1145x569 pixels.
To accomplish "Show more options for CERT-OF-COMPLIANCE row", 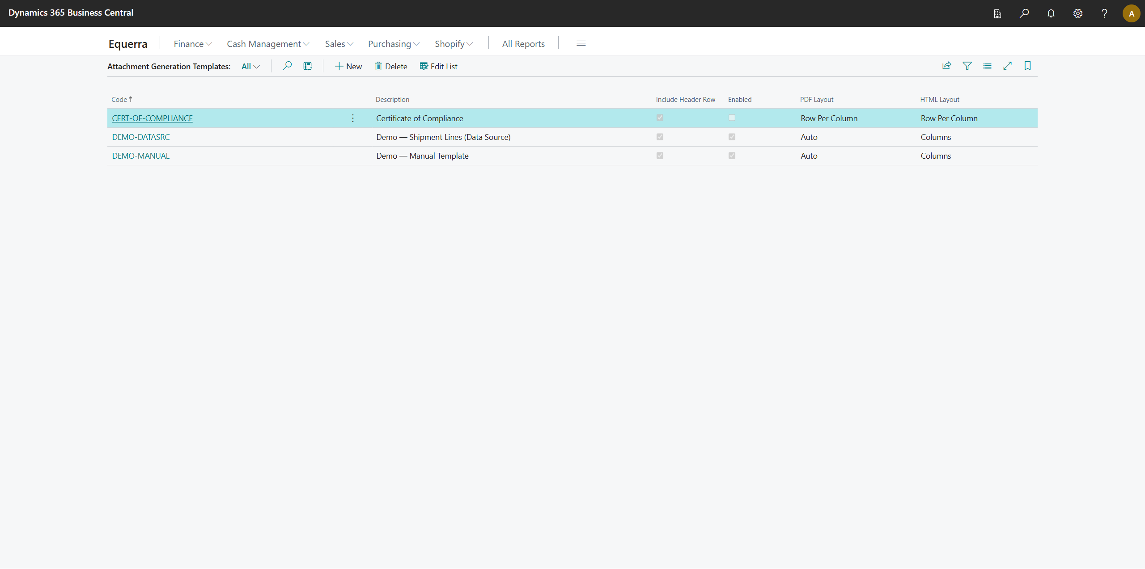I will (x=353, y=118).
